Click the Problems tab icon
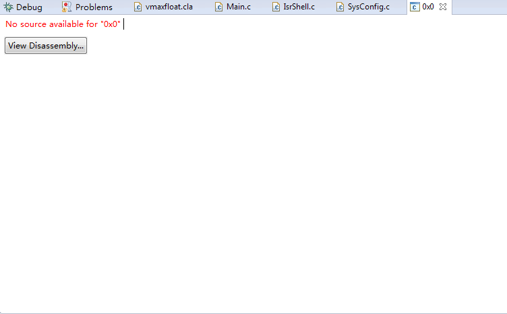 (66, 7)
